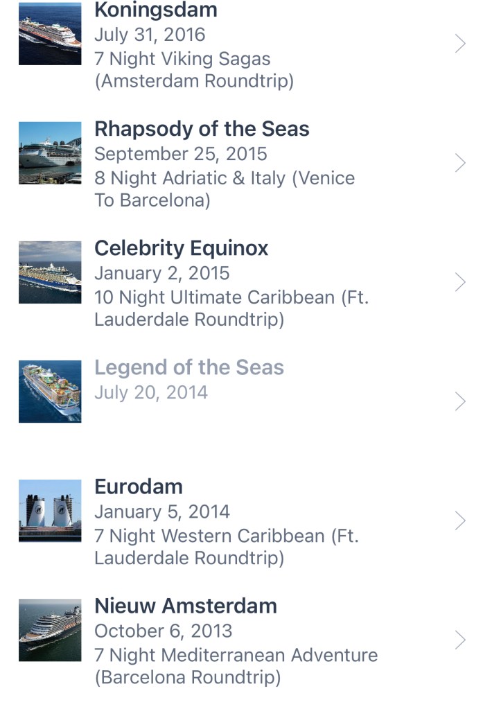Open the greyed Legend of the Seas title
The width and height of the screenshot is (492, 709).
(189, 367)
